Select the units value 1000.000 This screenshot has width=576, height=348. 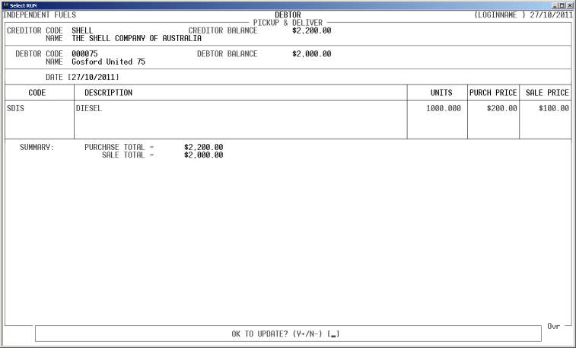point(444,109)
